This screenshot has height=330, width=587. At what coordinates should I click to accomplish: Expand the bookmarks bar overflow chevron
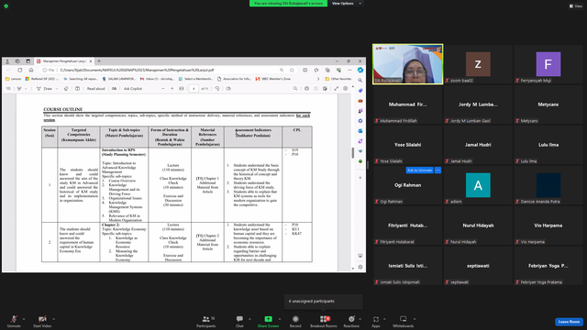318,79
